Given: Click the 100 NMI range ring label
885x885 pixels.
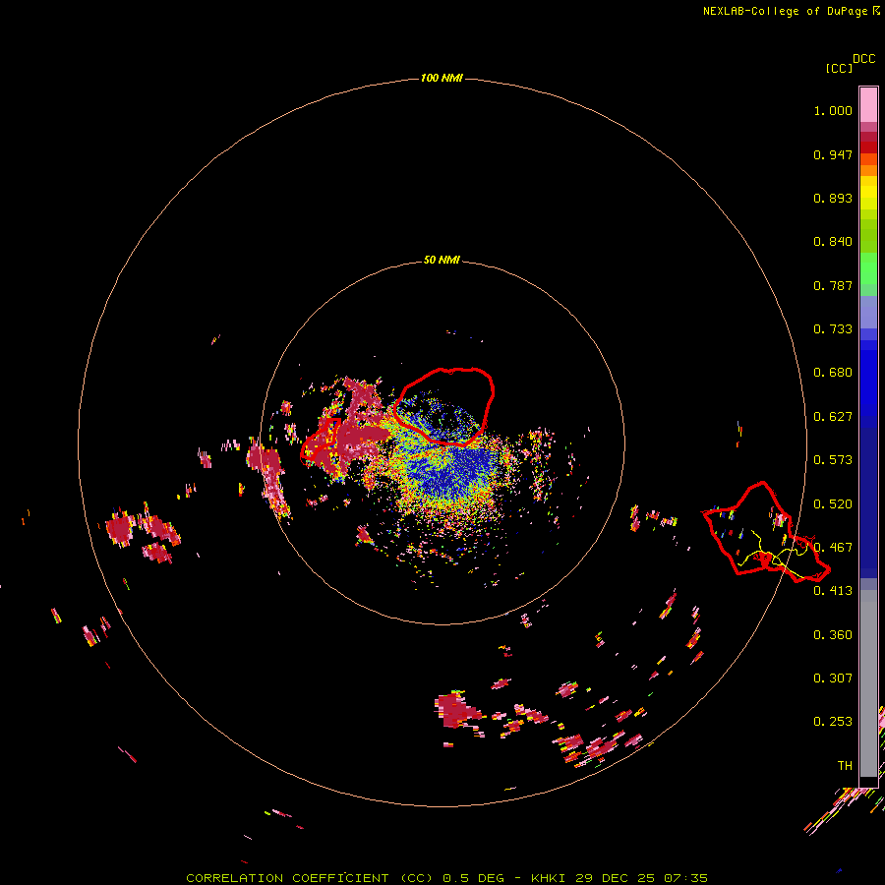Looking at the screenshot, I should 442,78.
